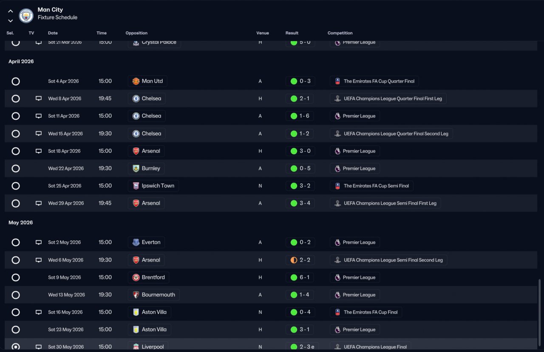Select the Burnley fixture radio button

tap(16, 169)
